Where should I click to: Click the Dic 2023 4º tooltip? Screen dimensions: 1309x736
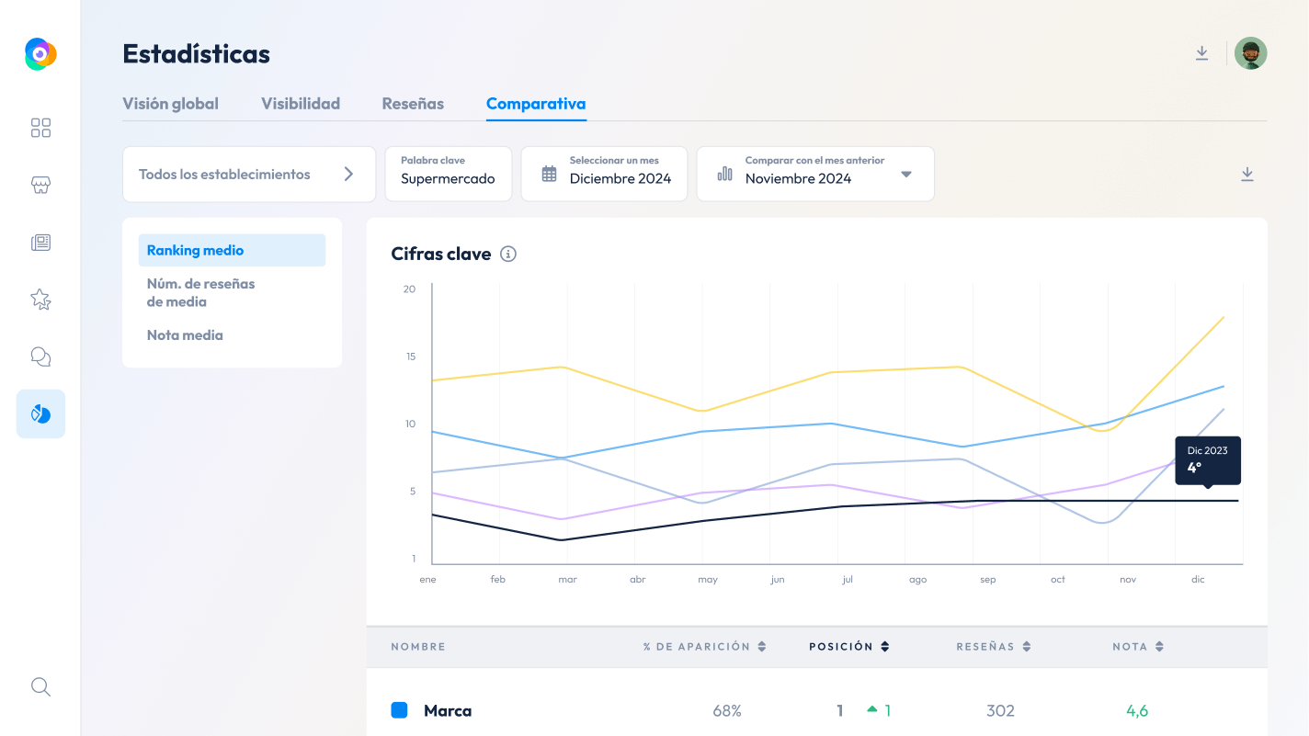click(x=1208, y=459)
